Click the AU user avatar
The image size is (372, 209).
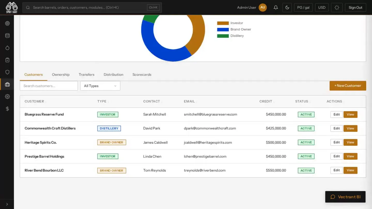click(263, 7)
